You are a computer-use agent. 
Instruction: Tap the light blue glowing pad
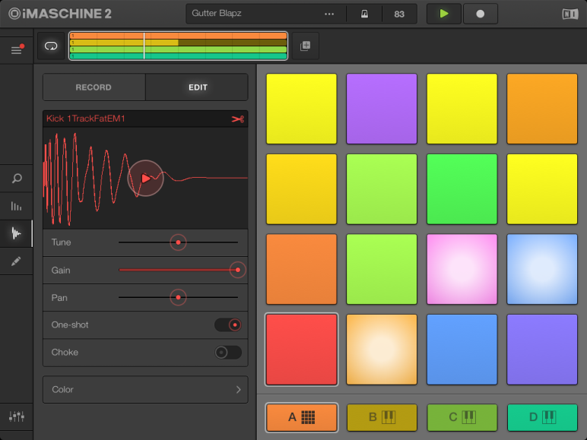542,269
